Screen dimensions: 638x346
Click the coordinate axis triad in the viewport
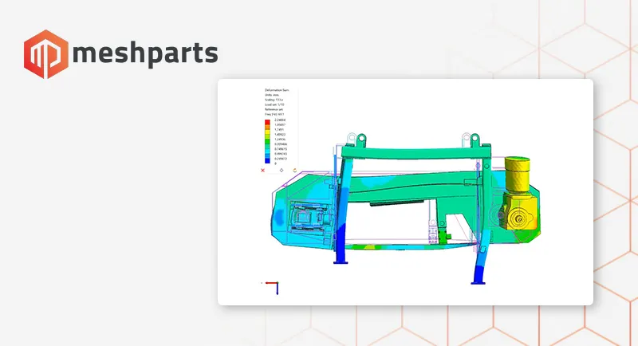pos(271,287)
